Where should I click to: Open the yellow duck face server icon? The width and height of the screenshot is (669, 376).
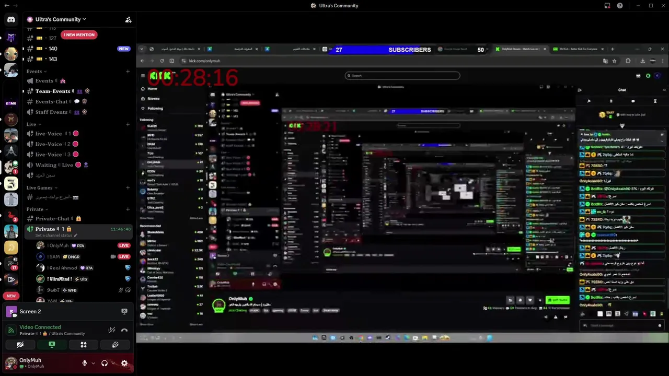click(11, 53)
